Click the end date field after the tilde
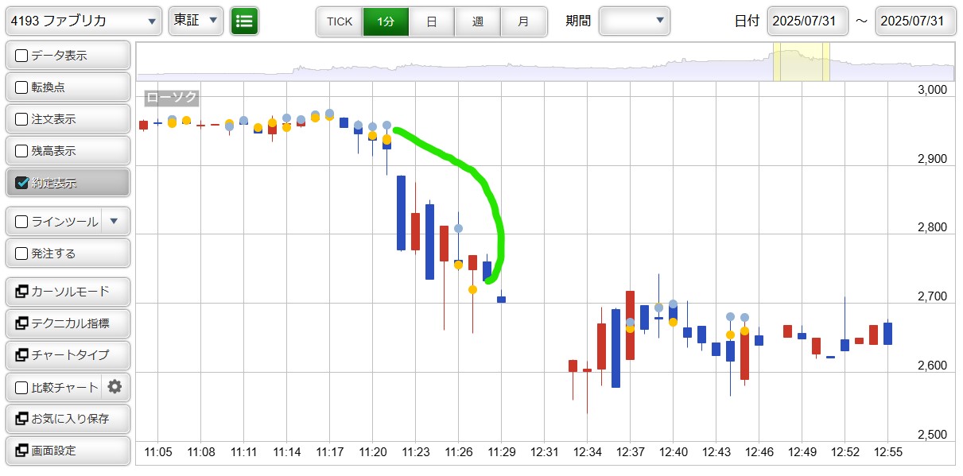 pos(915,21)
